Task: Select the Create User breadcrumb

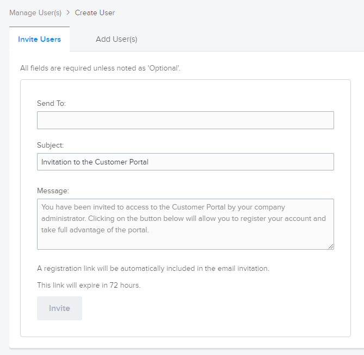Action: [x=95, y=12]
